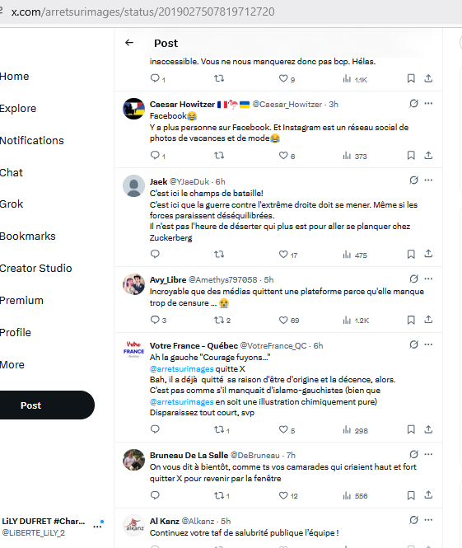462x548 pixels.
Task: Open more options on Caesar Howitzer's reply
Action: (x=428, y=104)
